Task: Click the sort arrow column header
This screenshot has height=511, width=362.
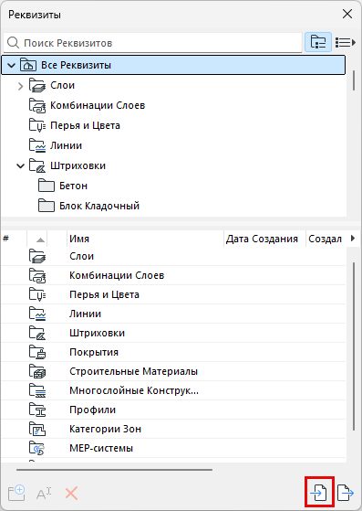Action: click(x=37, y=239)
